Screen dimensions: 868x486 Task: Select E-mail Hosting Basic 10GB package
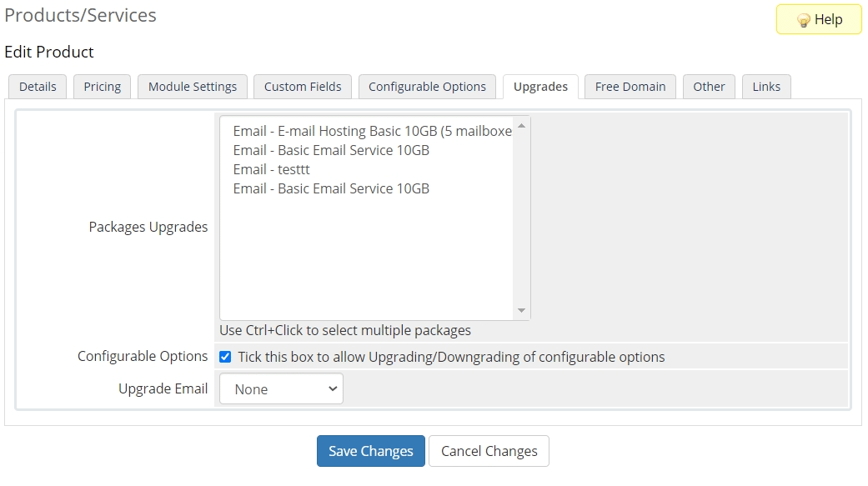[x=372, y=131]
